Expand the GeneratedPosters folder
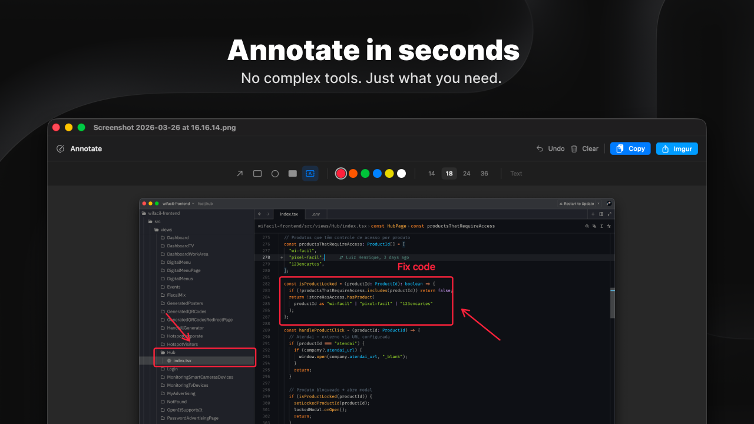The height and width of the screenshot is (424, 754). [x=181, y=303]
